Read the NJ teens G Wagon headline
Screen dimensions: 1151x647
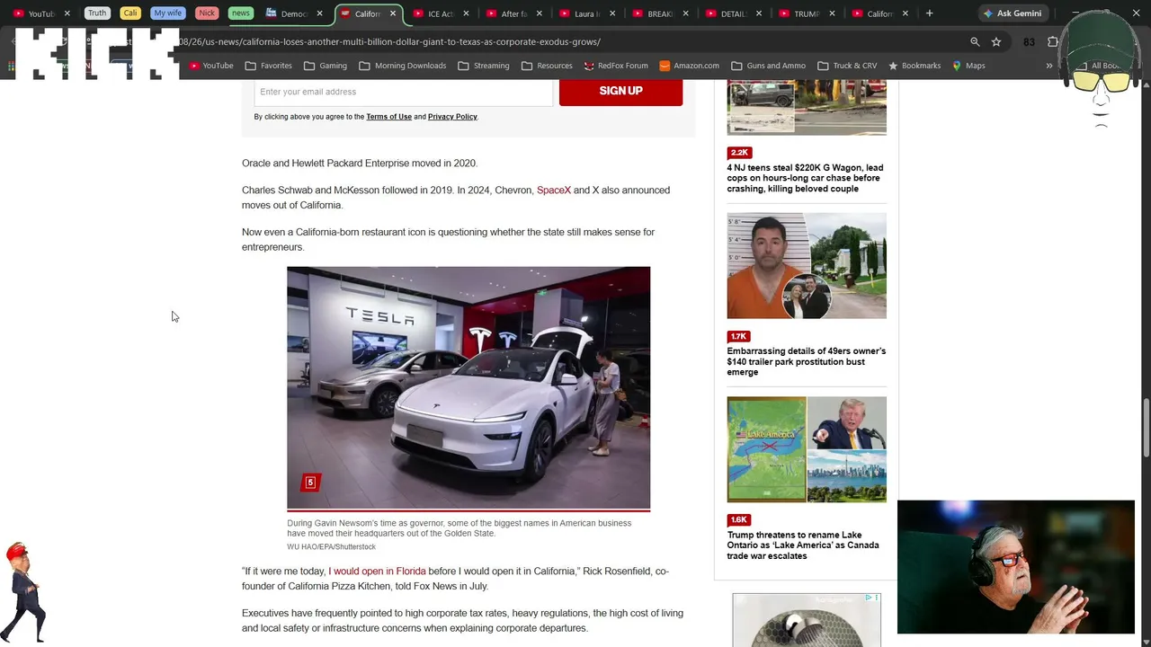coord(805,178)
